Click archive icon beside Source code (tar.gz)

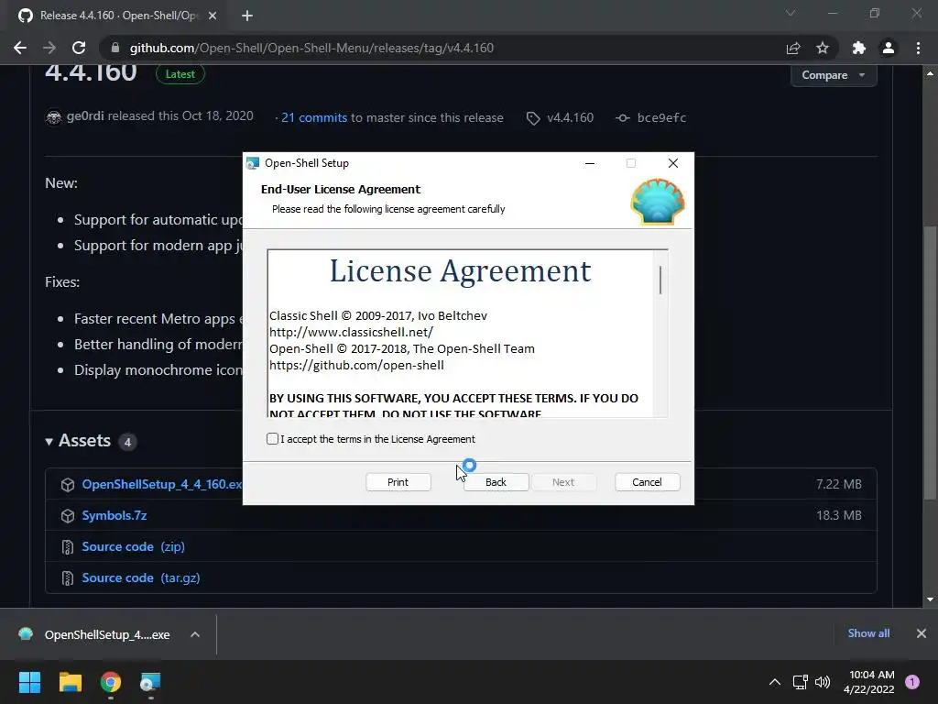pyautogui.click(x=68, y=577)
